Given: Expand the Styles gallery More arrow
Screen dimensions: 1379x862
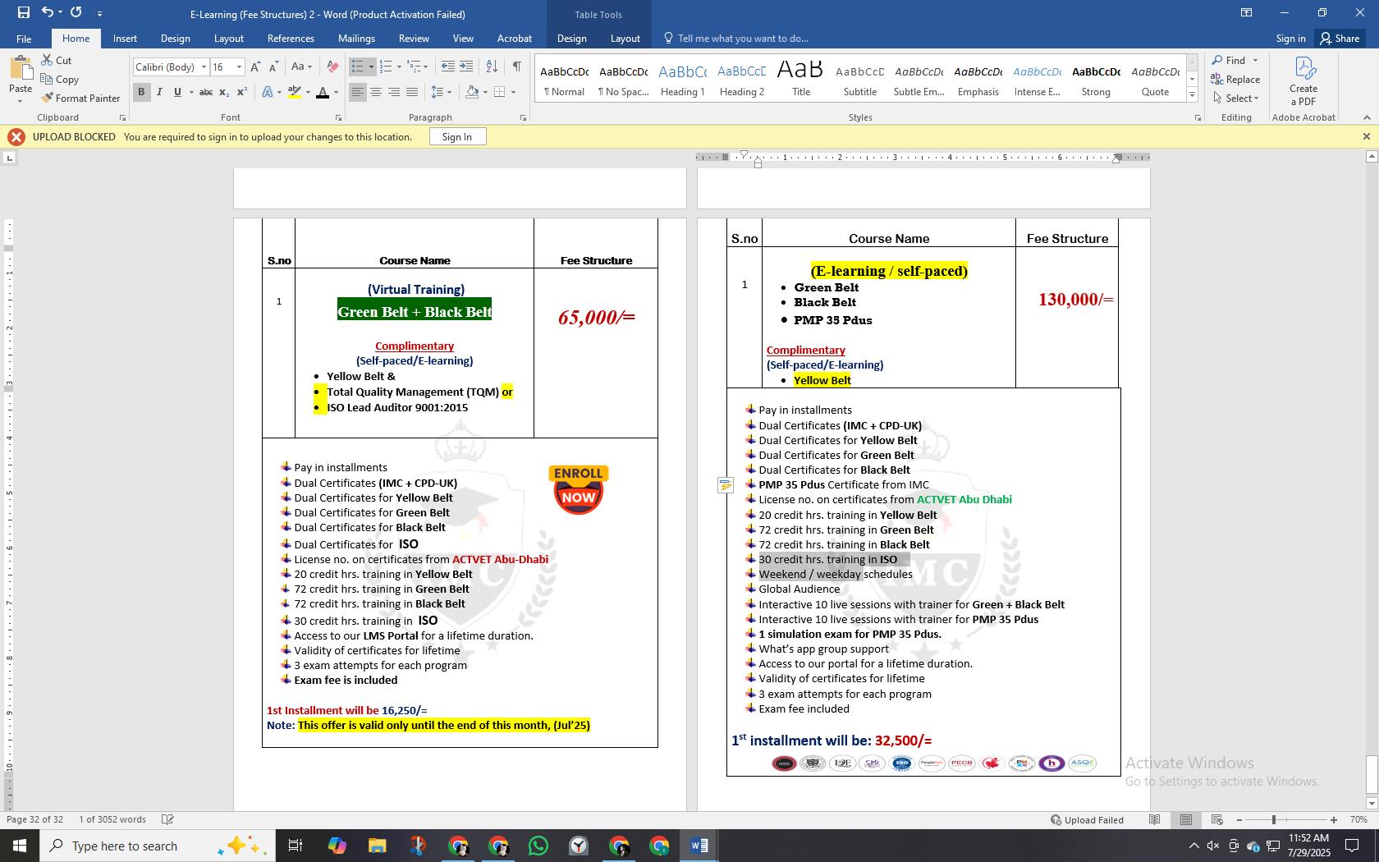Looking at the screenshot, I should [1192, 95].
